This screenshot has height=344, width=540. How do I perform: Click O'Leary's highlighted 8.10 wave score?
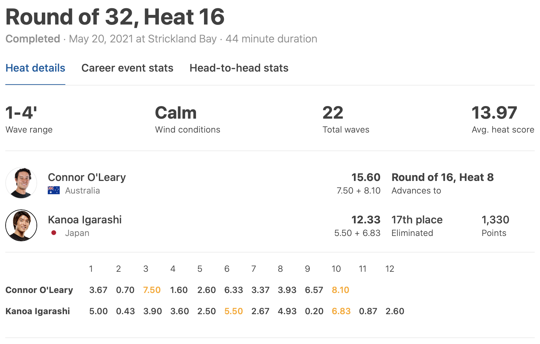pos(340,290)
